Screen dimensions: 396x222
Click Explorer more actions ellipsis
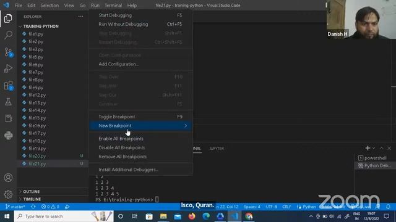(80, 17)
